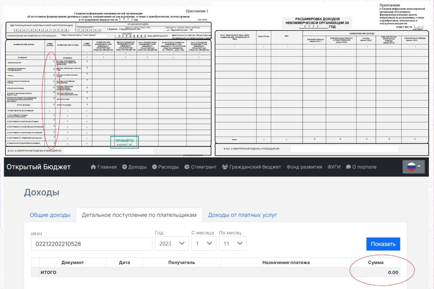Click the Russian flag language icon

[x=411, y=167]
